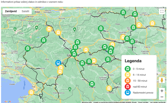Click the green 0 - 5 minut legend swatch
167x103 pixels.
coord(128,69)
